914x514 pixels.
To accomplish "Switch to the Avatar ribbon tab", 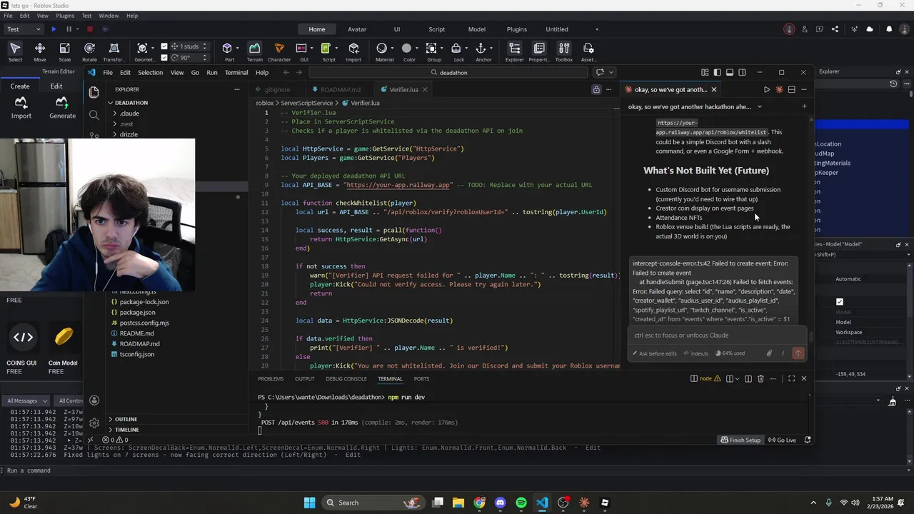I will tap(357, 29).
